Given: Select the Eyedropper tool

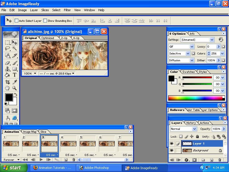Looking at the screenshot, I should pyautogui.click(x=15, y=82).
